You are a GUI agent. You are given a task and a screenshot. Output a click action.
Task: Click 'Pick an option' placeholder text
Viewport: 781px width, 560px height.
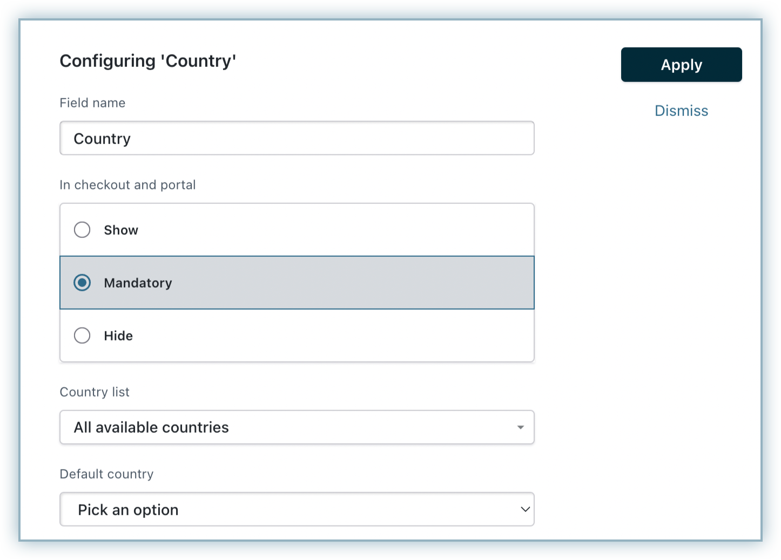tap(128, 510)
